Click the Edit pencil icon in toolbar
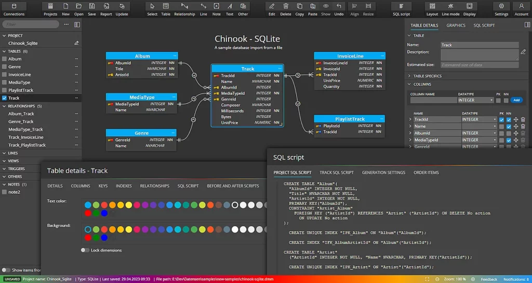The image size is (532, 283). coord(272,9)
